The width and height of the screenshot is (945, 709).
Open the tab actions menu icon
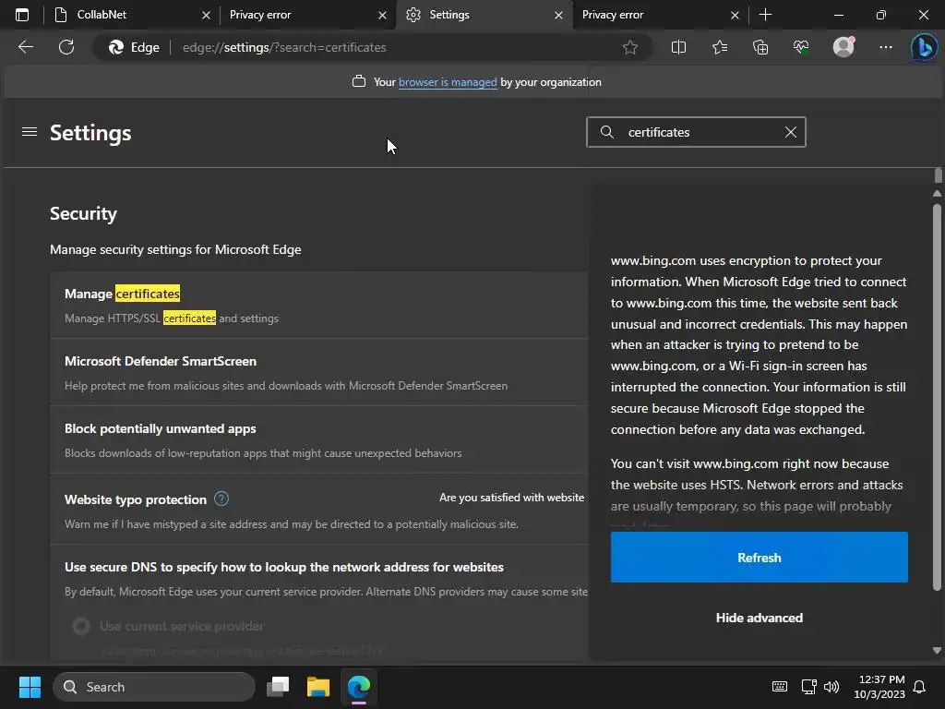22,15
